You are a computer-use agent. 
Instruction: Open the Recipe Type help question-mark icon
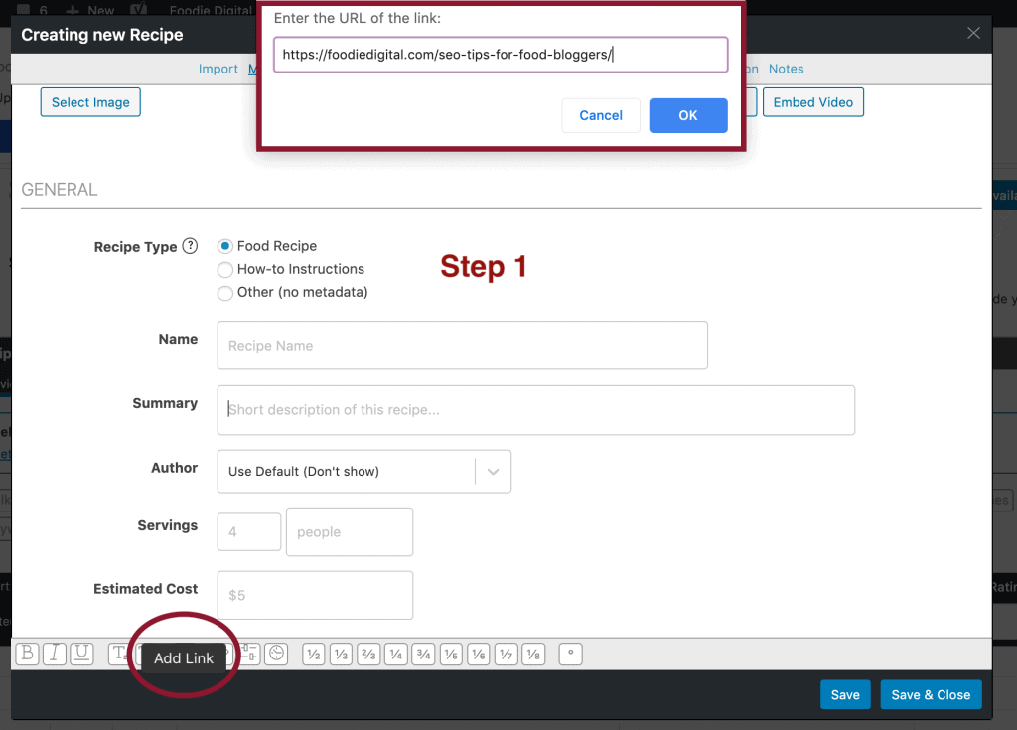190,246
